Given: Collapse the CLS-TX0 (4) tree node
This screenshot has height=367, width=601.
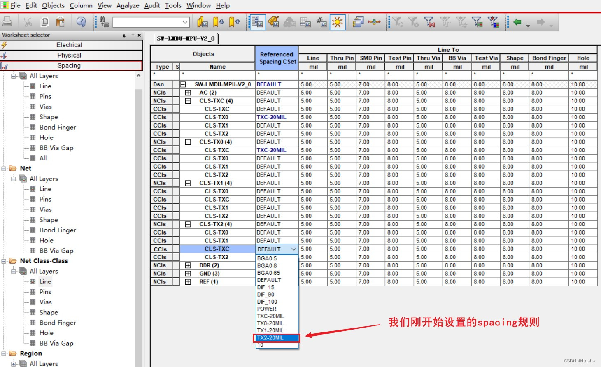Looking at the screenshot, I should (188, 142).
